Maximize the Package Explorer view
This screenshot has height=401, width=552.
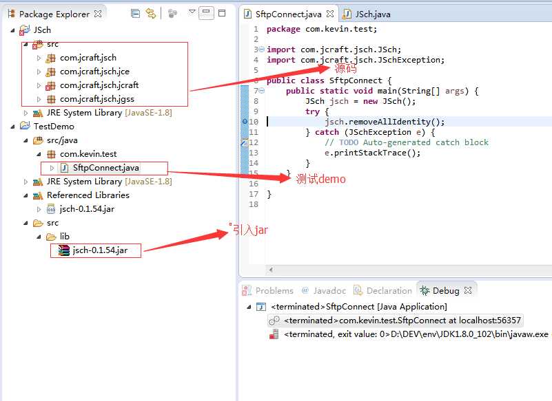tap(222, 13)
